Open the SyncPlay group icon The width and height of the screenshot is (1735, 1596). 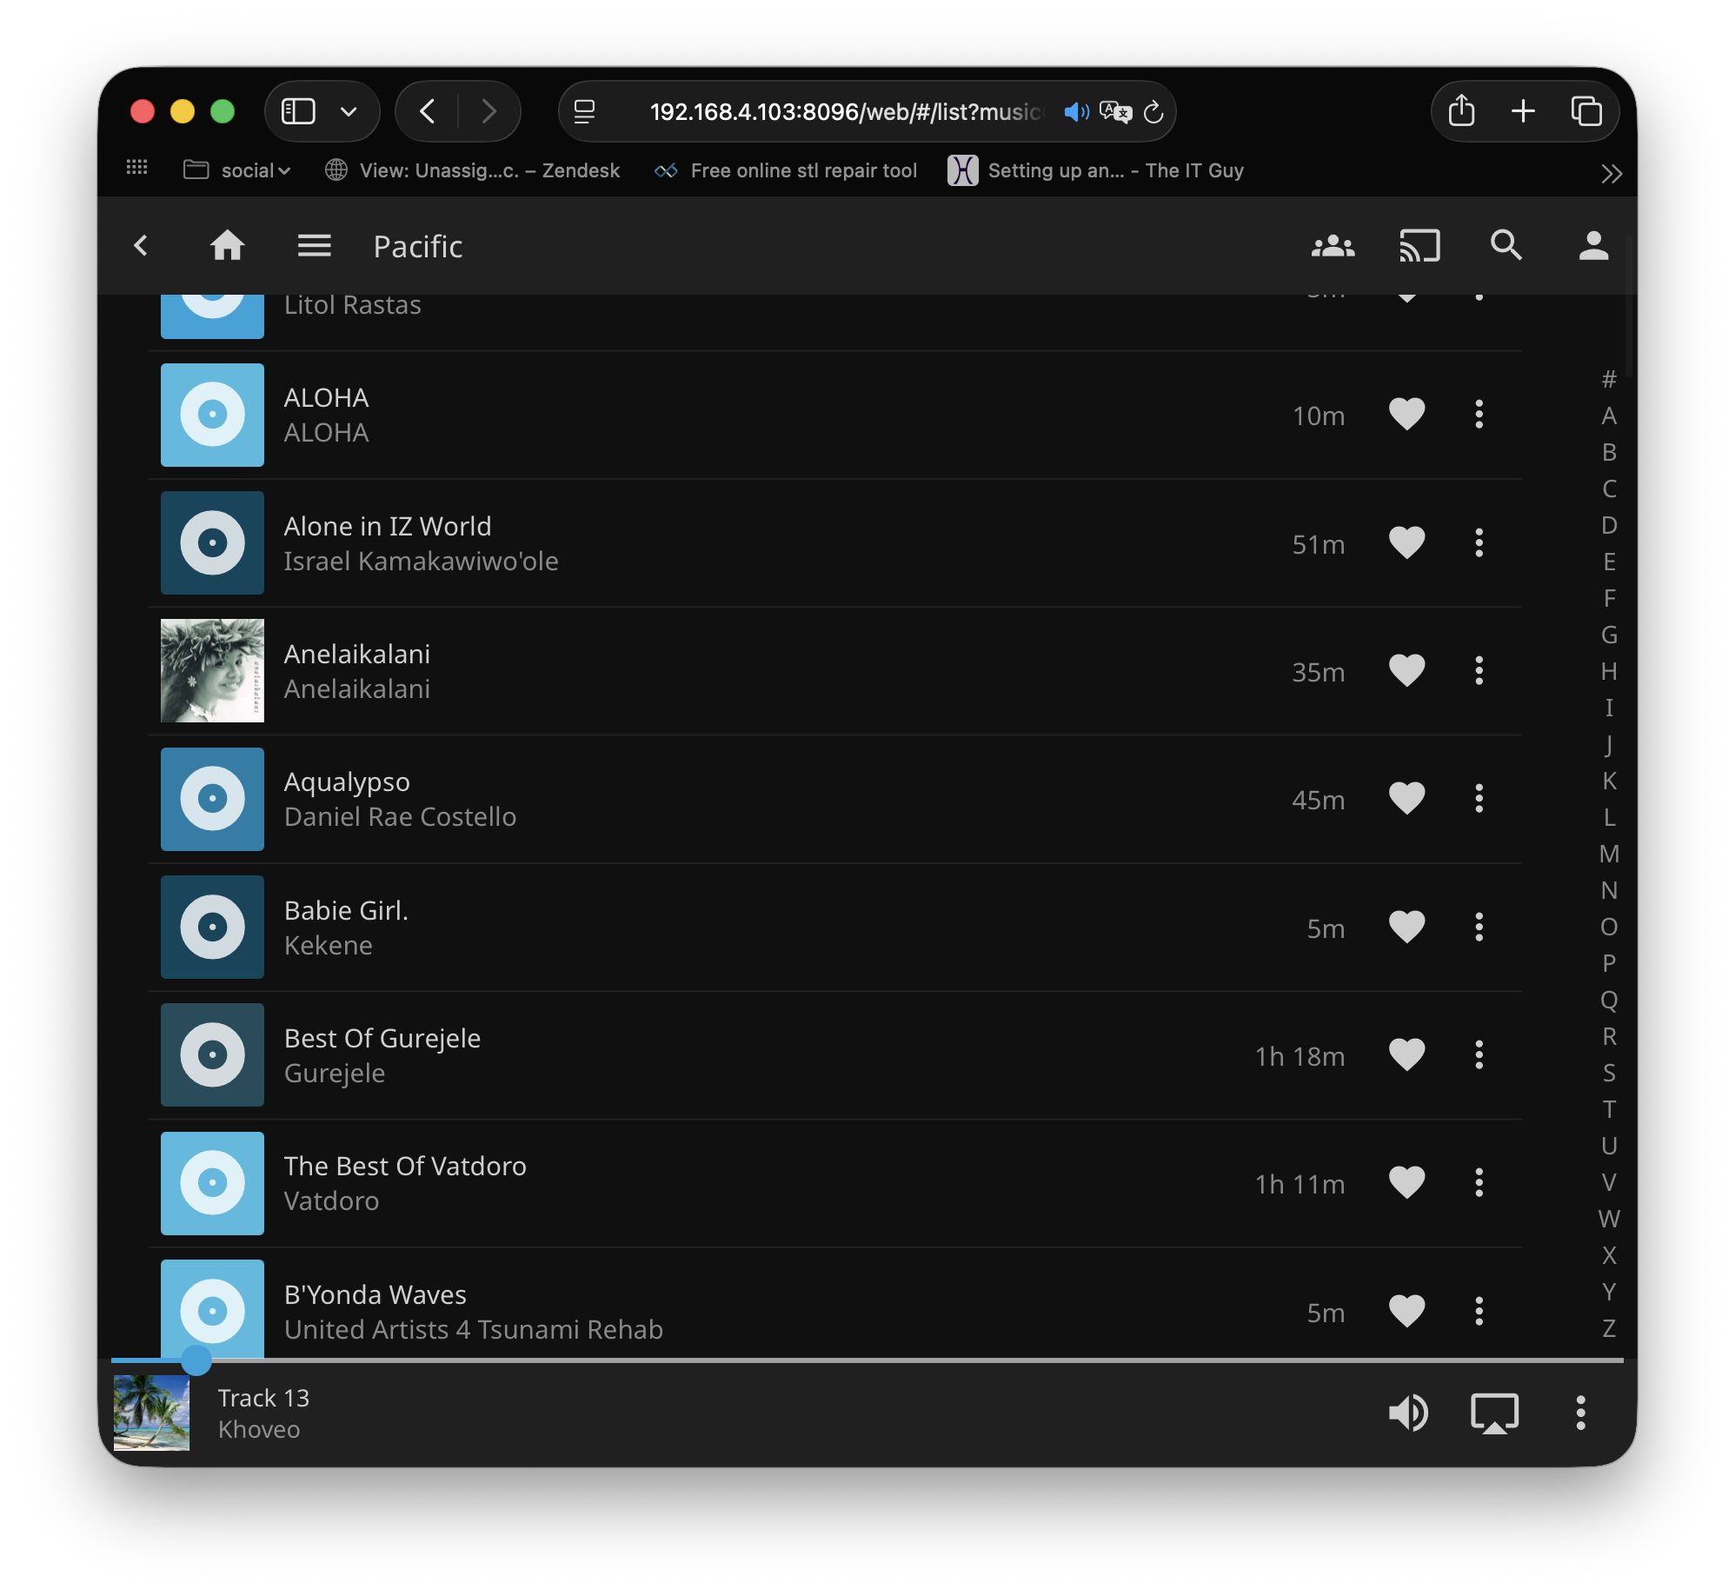1333,246
